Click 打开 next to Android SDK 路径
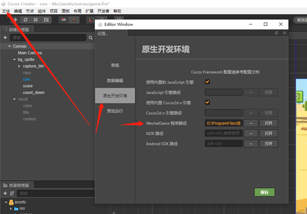The height and width of the screenshot is (214, 307). 269,144
